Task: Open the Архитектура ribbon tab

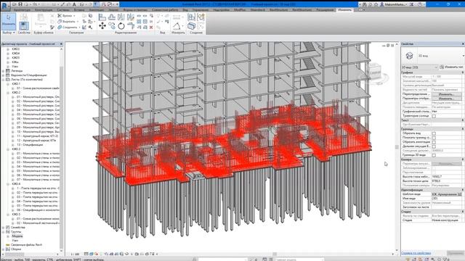Action: click(22, 9)
